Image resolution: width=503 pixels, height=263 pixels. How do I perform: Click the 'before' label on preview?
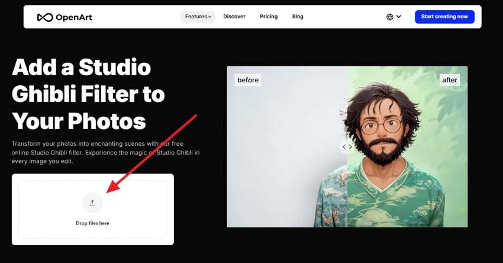pos(248,80)
